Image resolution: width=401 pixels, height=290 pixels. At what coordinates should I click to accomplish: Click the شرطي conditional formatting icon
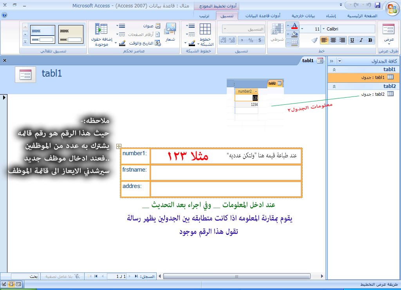(x=277, y=32)
